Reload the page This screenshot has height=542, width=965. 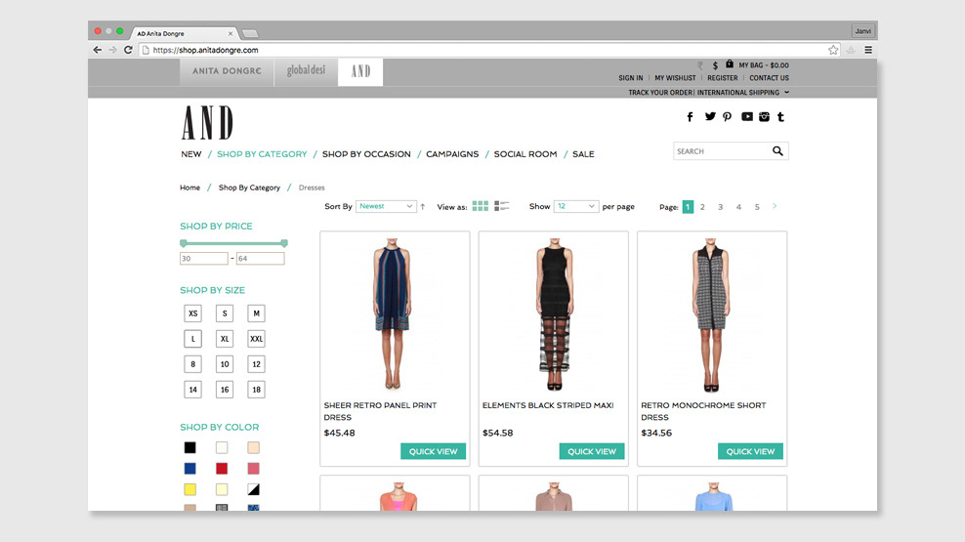(128, 50)
